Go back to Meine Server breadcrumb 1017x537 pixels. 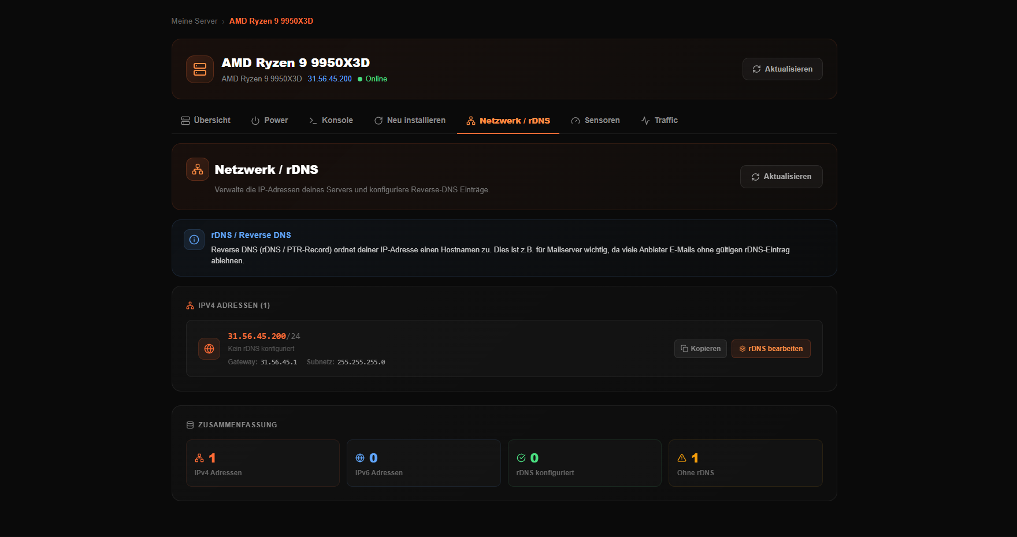tap(194, 21)
